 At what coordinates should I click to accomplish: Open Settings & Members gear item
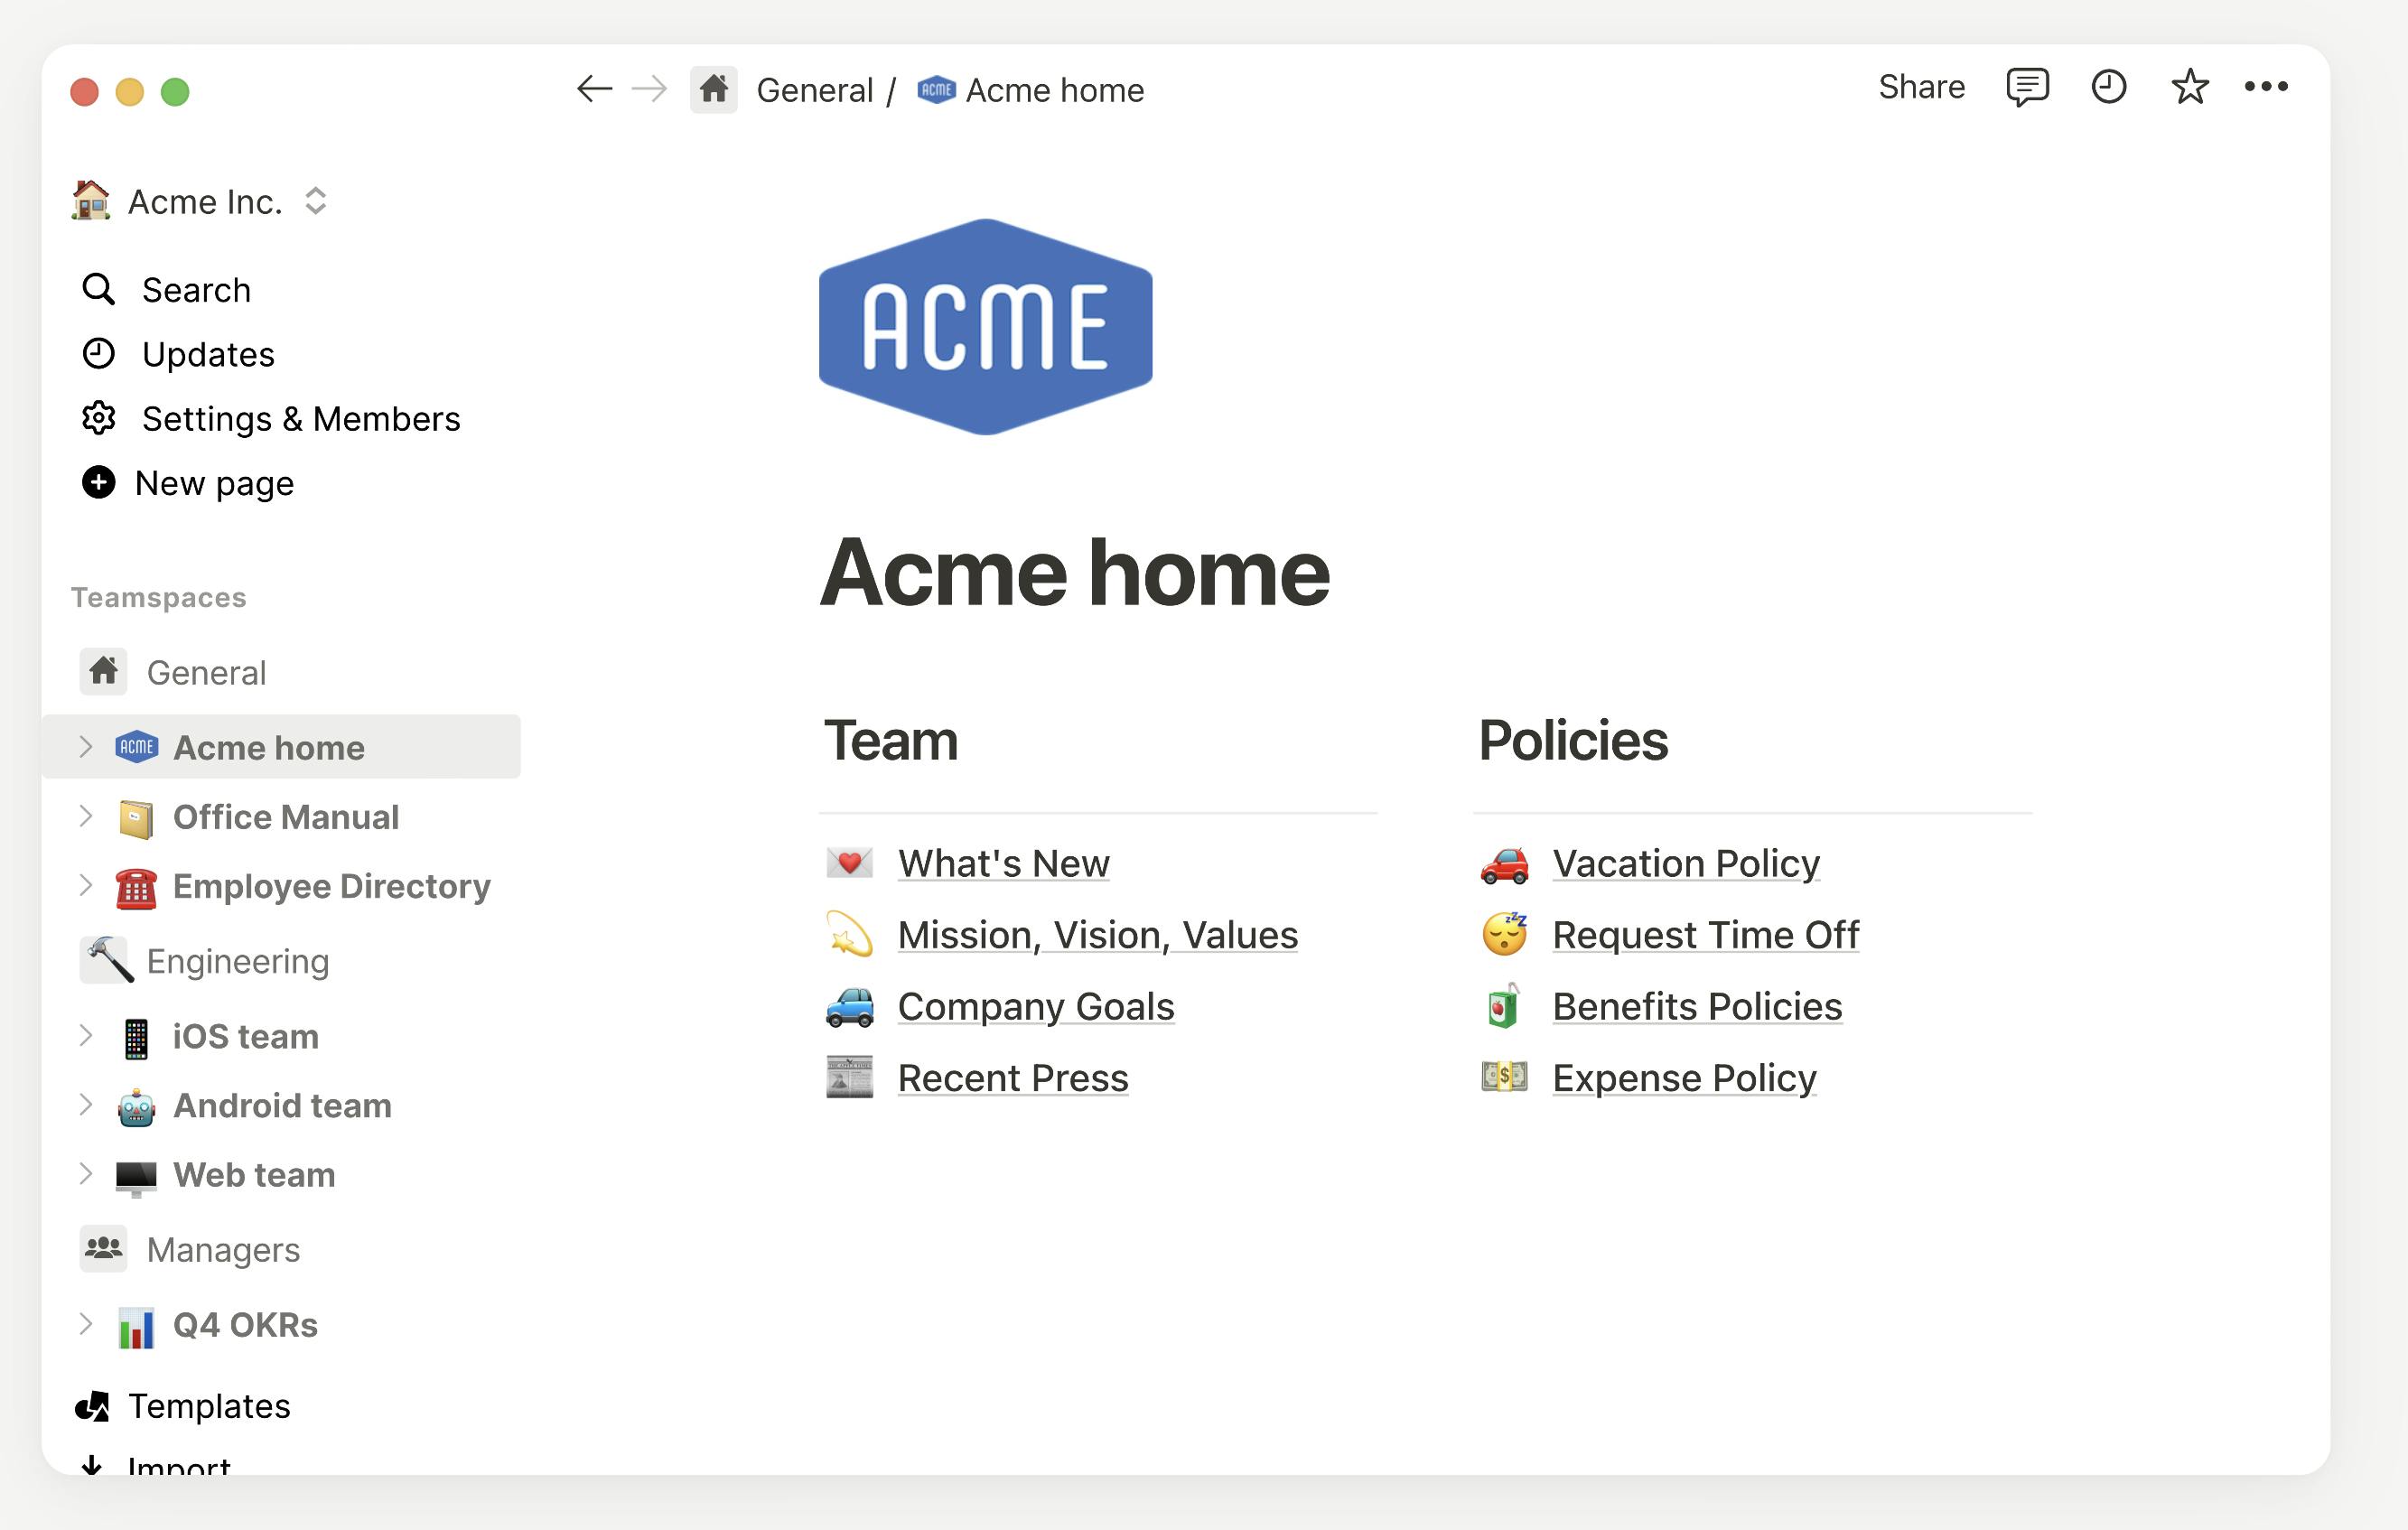pyautogui.click(x=270, y=419)
